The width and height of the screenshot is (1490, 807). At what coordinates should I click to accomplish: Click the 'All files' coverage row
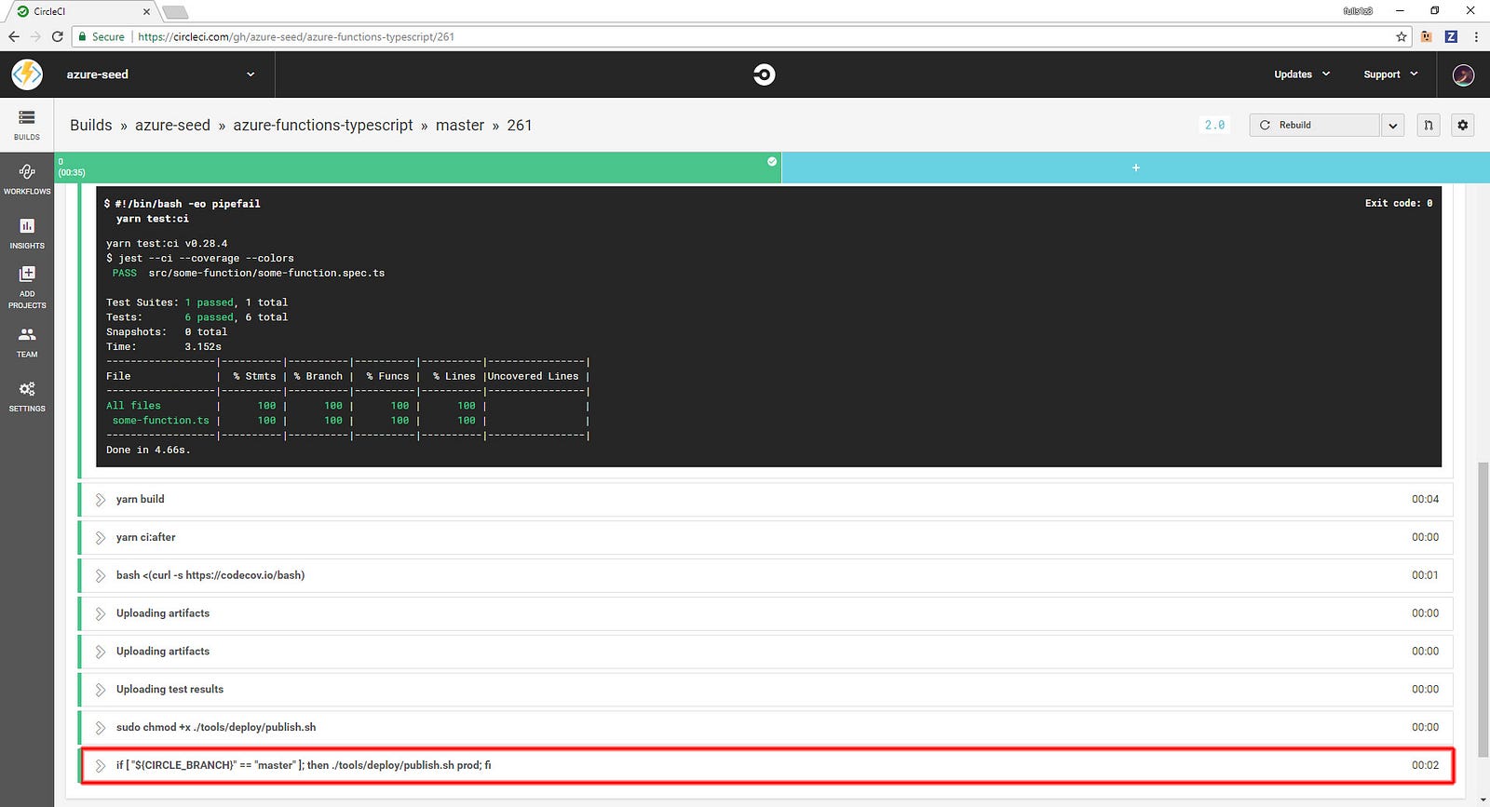coord(347,406)
